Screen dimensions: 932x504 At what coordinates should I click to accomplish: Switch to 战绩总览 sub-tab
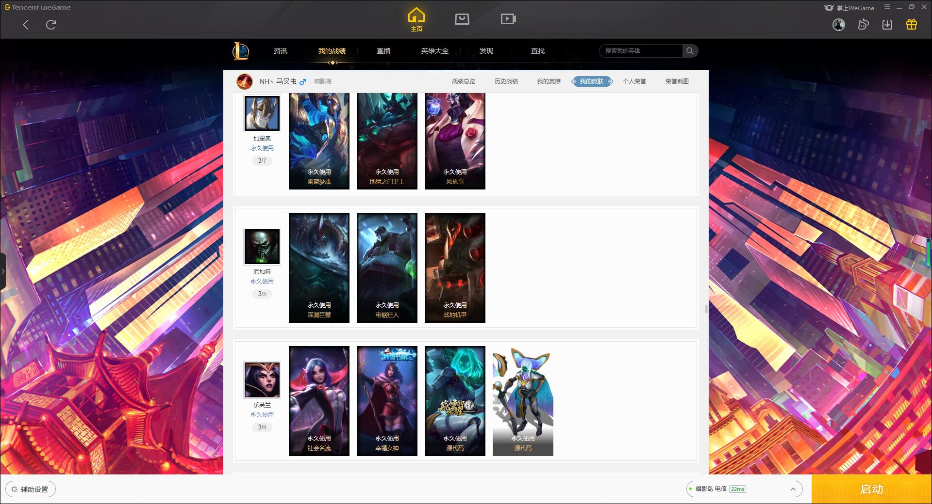coord(464,81)
